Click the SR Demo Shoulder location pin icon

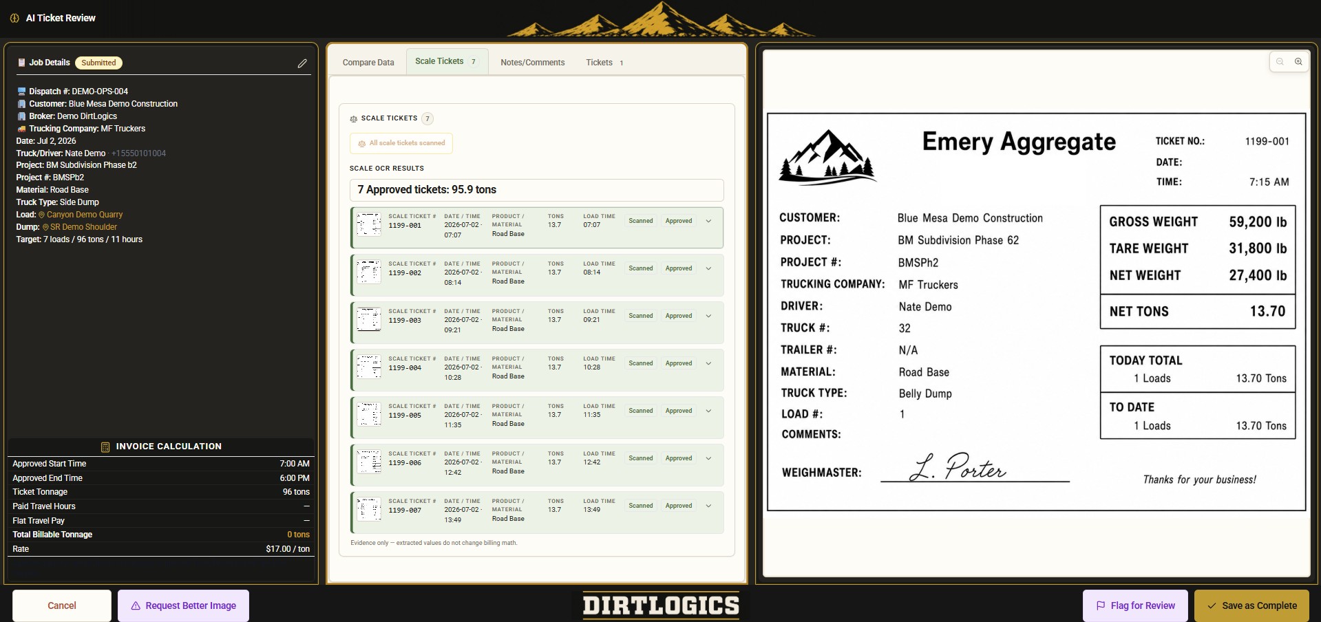coord(45,227)
